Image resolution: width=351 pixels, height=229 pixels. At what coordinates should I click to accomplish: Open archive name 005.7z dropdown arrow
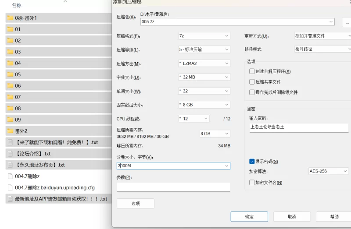[331, 21]
